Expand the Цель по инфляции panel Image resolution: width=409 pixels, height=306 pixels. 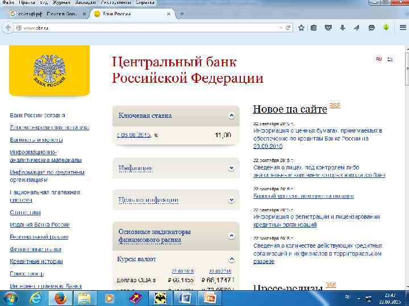(231, 200)
